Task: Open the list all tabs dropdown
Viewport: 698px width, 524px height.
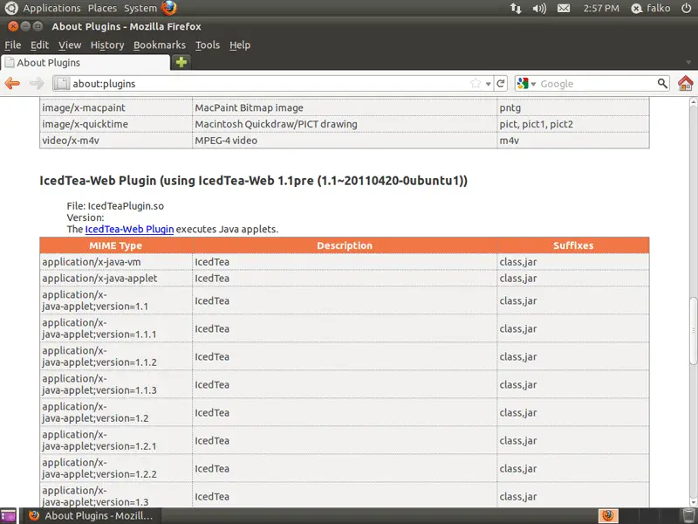Action: tap(688, 63)
